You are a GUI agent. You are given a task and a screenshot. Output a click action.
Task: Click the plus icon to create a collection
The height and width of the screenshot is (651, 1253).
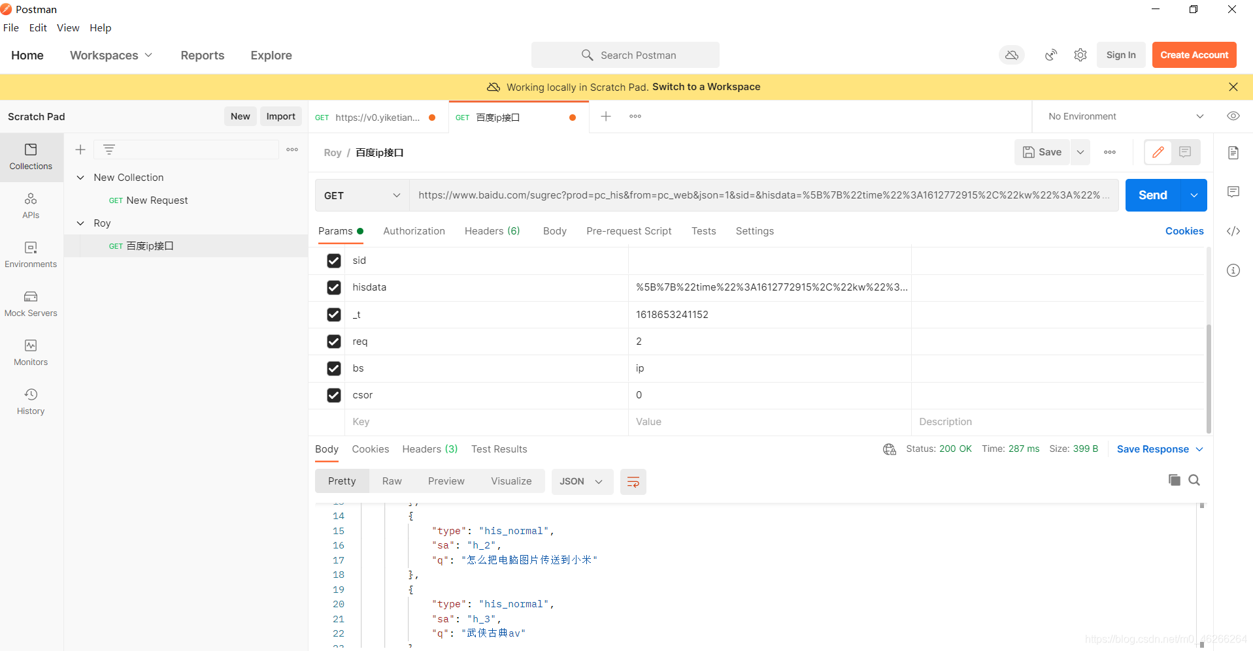pyautogui.click(x=80, y=150)
